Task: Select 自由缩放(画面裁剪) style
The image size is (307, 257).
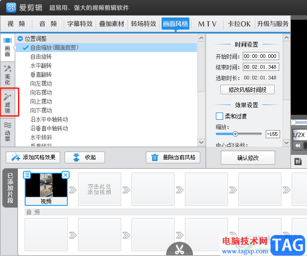Action: tap(106, 48)
